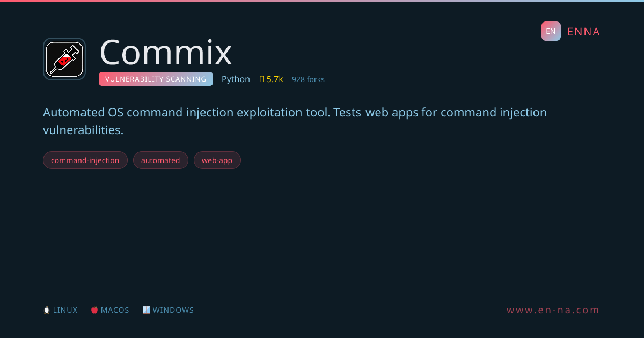Viewport: 644px width, 338px height.
Task: Click the Python language label
Action: [x=236, y=79]
